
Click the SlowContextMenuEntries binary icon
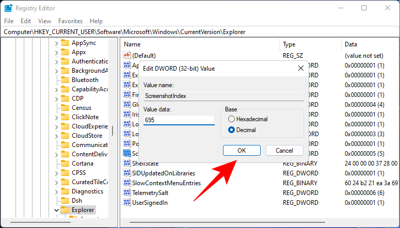tap(127, 183)
